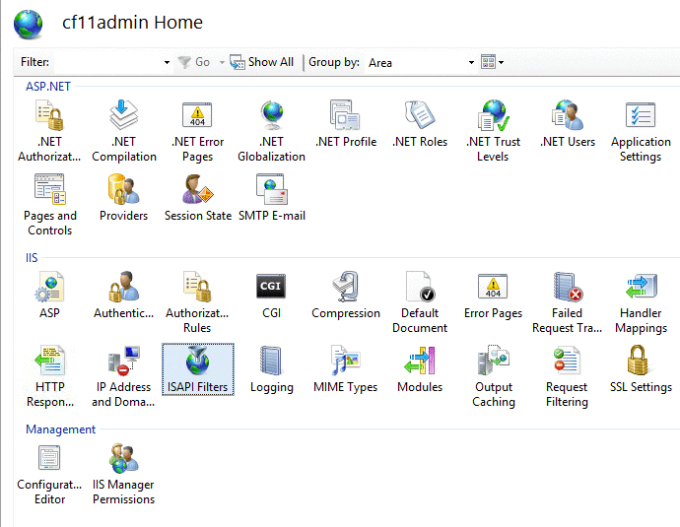680x527 pixels.
Task: Select the ISAPI Filters feature
Action: tap(198, 369)
